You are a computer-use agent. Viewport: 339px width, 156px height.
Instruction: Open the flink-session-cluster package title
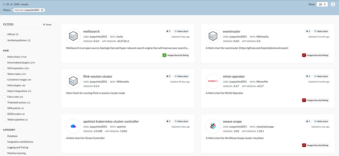[x=98, y=76]
